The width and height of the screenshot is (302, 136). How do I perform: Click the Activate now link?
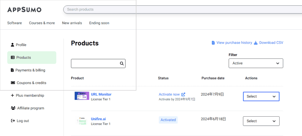coord(169,94)
